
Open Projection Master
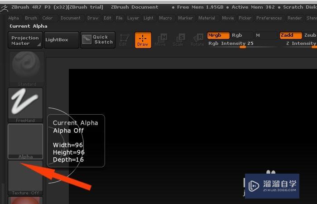25,40
